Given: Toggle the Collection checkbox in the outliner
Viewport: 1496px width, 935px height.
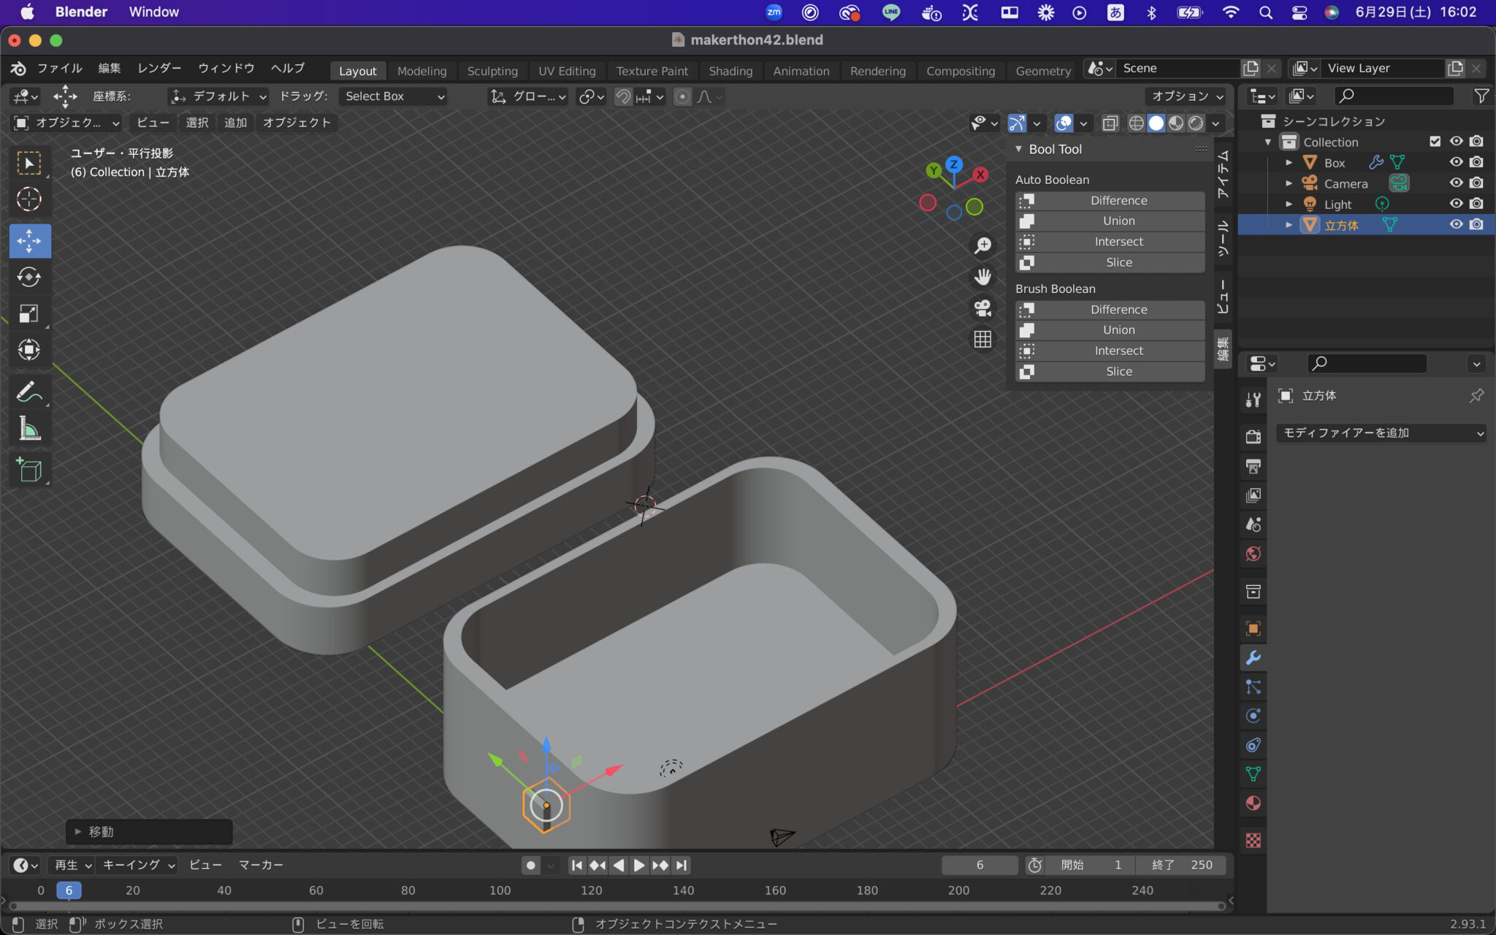Looking at the screenshot, I should pyautogui.click(x=1435, y=141).
